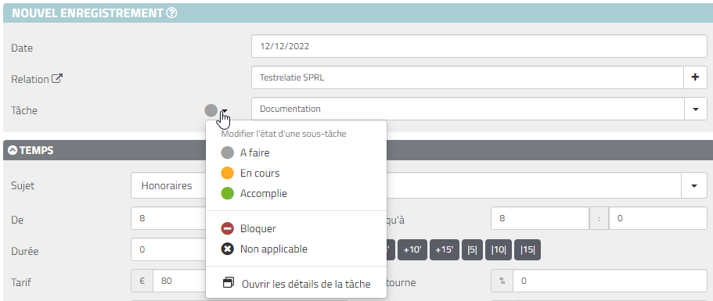Click the black Non applicable cross icon
The image size is (713, 301).
[x=227, y=249]
